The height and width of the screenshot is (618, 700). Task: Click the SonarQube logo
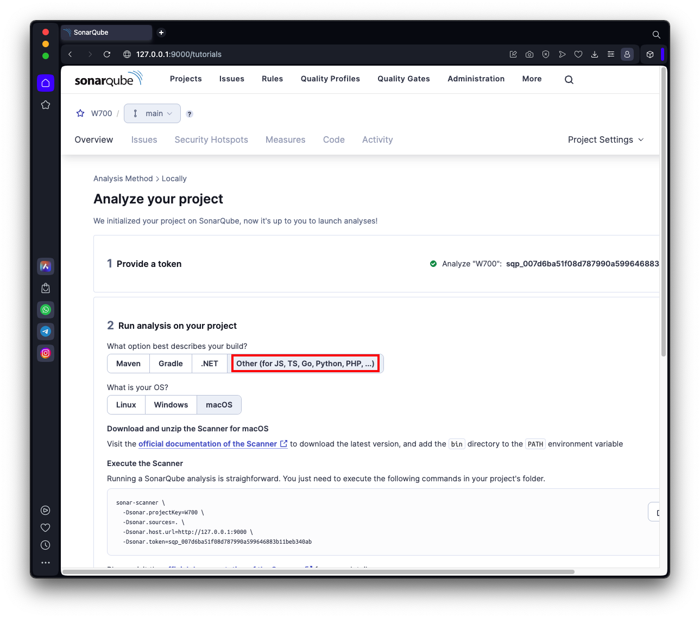click(x=109, y=79)
